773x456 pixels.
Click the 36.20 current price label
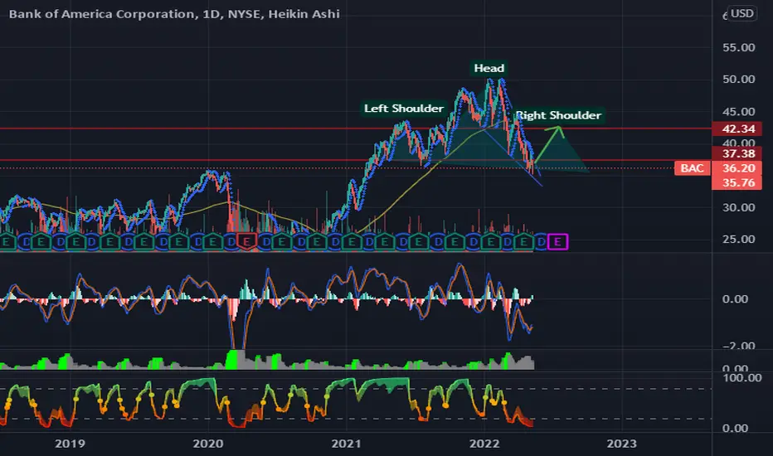[737, 168]
